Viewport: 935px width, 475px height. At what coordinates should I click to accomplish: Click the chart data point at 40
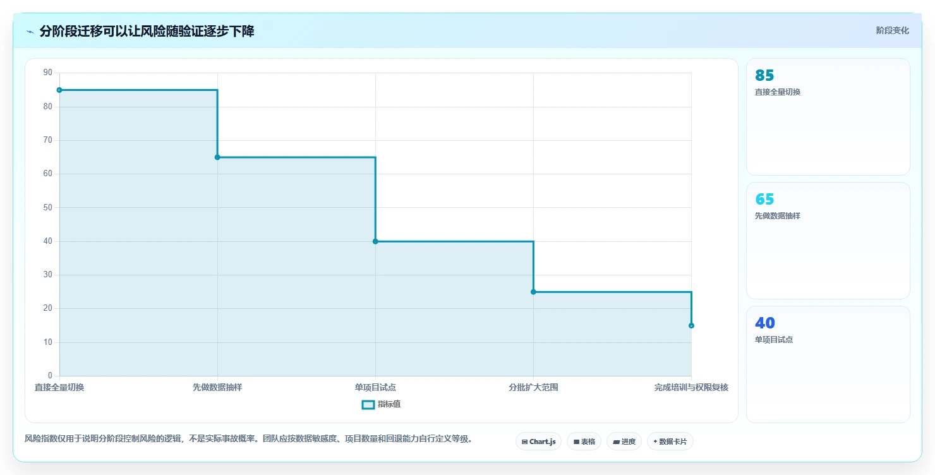[x=375, y=241]
